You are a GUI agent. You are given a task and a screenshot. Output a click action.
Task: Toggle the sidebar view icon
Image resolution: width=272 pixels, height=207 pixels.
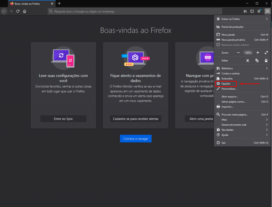pyautogui.click(x=252, y=11)
